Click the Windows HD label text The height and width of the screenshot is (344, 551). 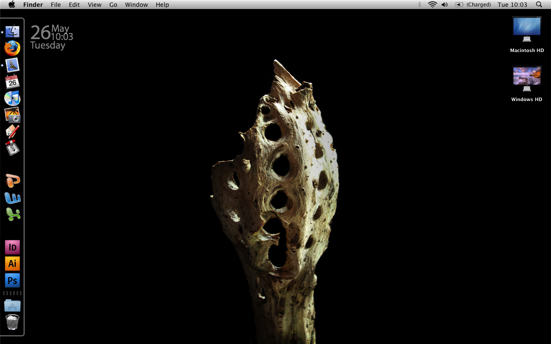(527, 99)
